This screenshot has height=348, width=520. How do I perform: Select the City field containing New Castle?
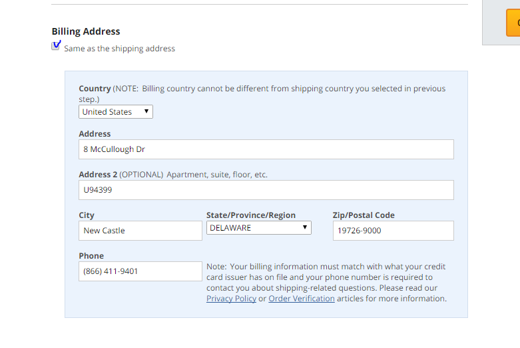tap(140, 231)
